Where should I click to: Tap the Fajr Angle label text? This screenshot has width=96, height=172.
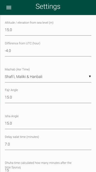[x=11, y=90]
